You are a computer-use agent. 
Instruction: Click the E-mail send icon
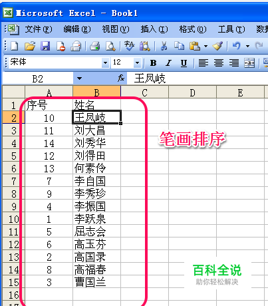tap(76, 46)
